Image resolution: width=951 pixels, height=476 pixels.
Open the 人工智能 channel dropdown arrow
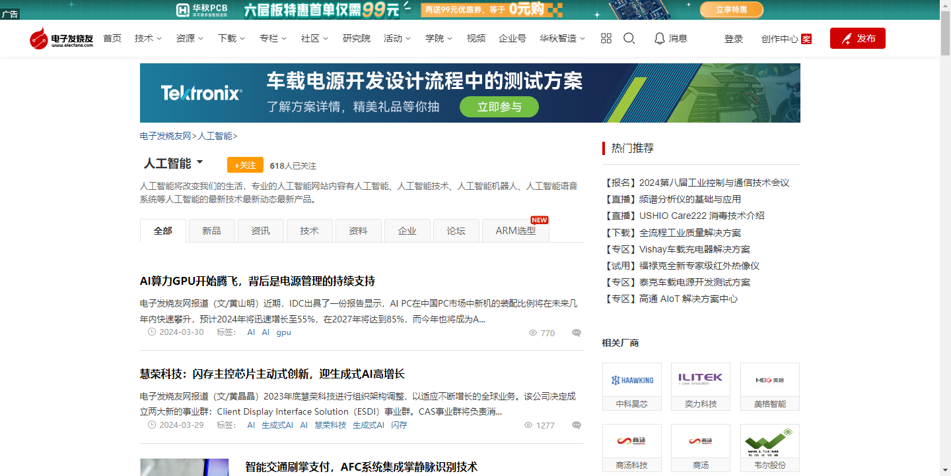[200, 162]
